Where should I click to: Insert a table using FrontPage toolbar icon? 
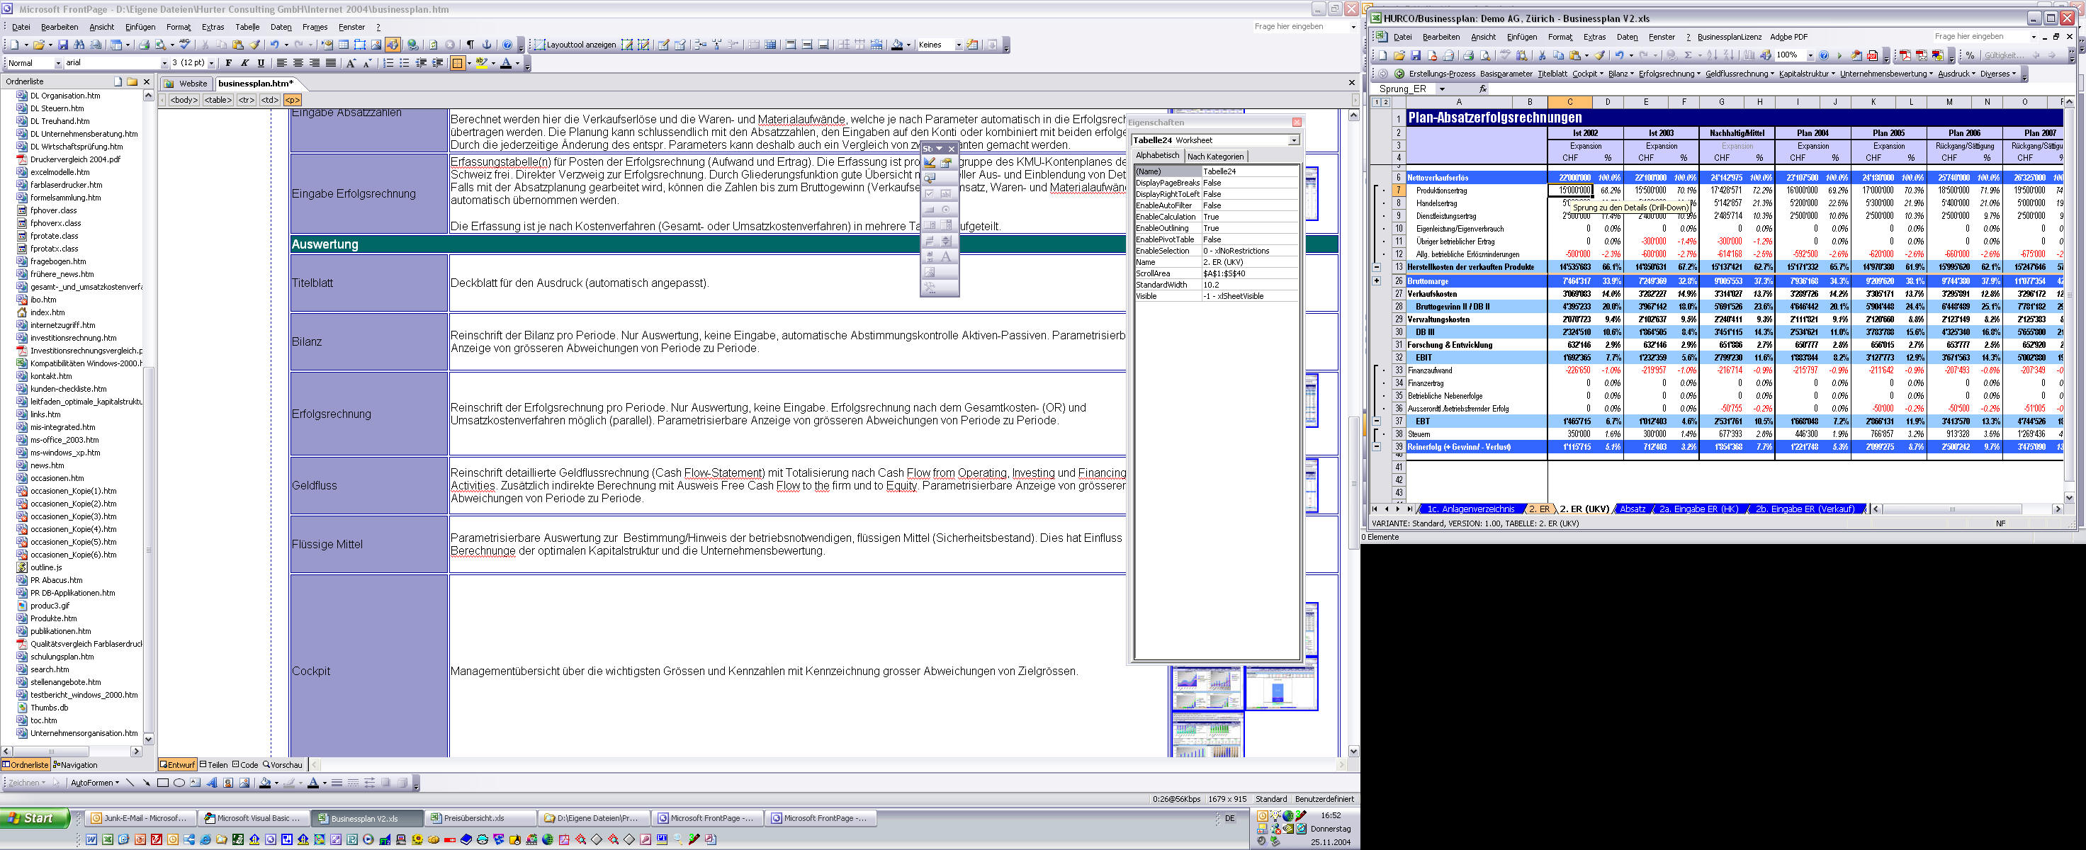pos(344,45)
